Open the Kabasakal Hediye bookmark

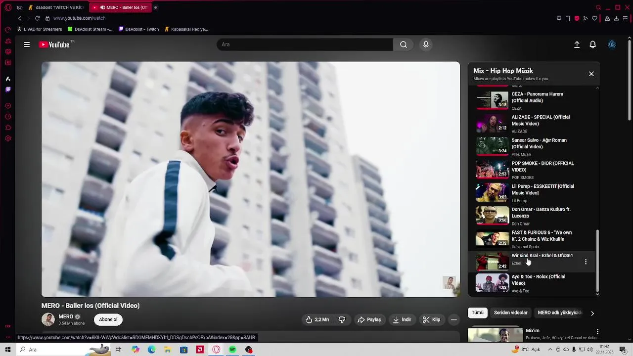click(x=186, y=29)
